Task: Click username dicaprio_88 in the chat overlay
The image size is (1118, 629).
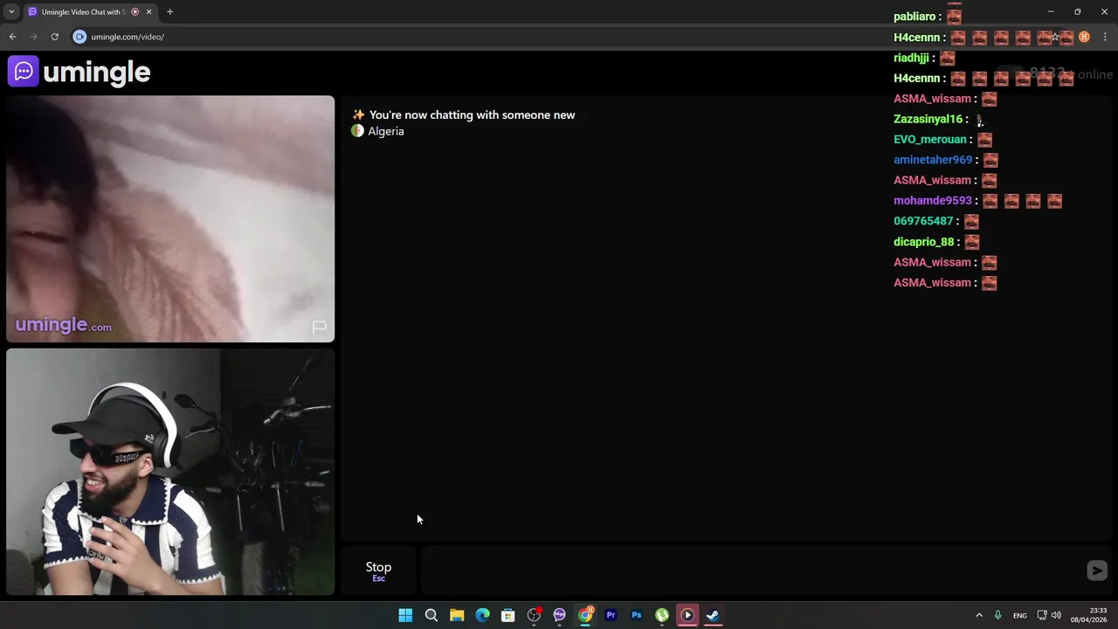Action: tap(924, 242)
